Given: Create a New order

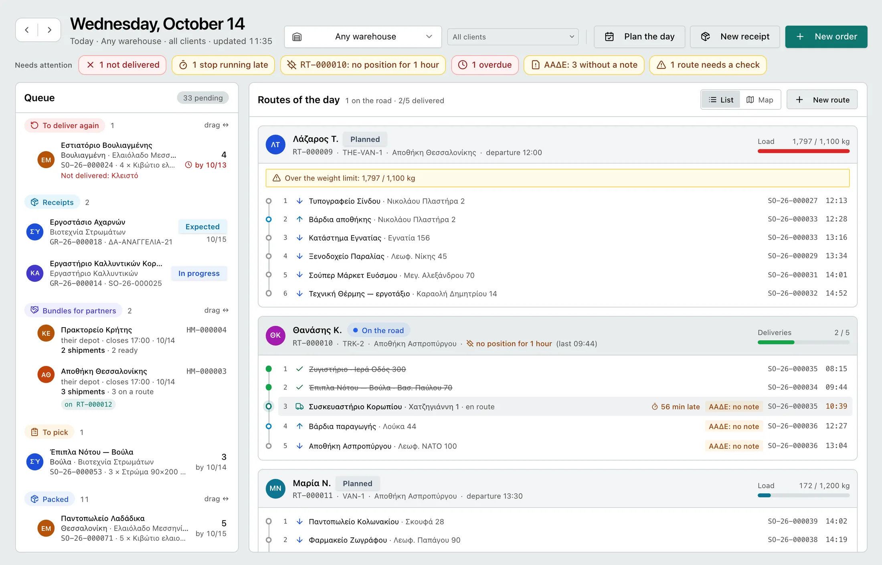Looking at the screenshot, I should [826, 37].
